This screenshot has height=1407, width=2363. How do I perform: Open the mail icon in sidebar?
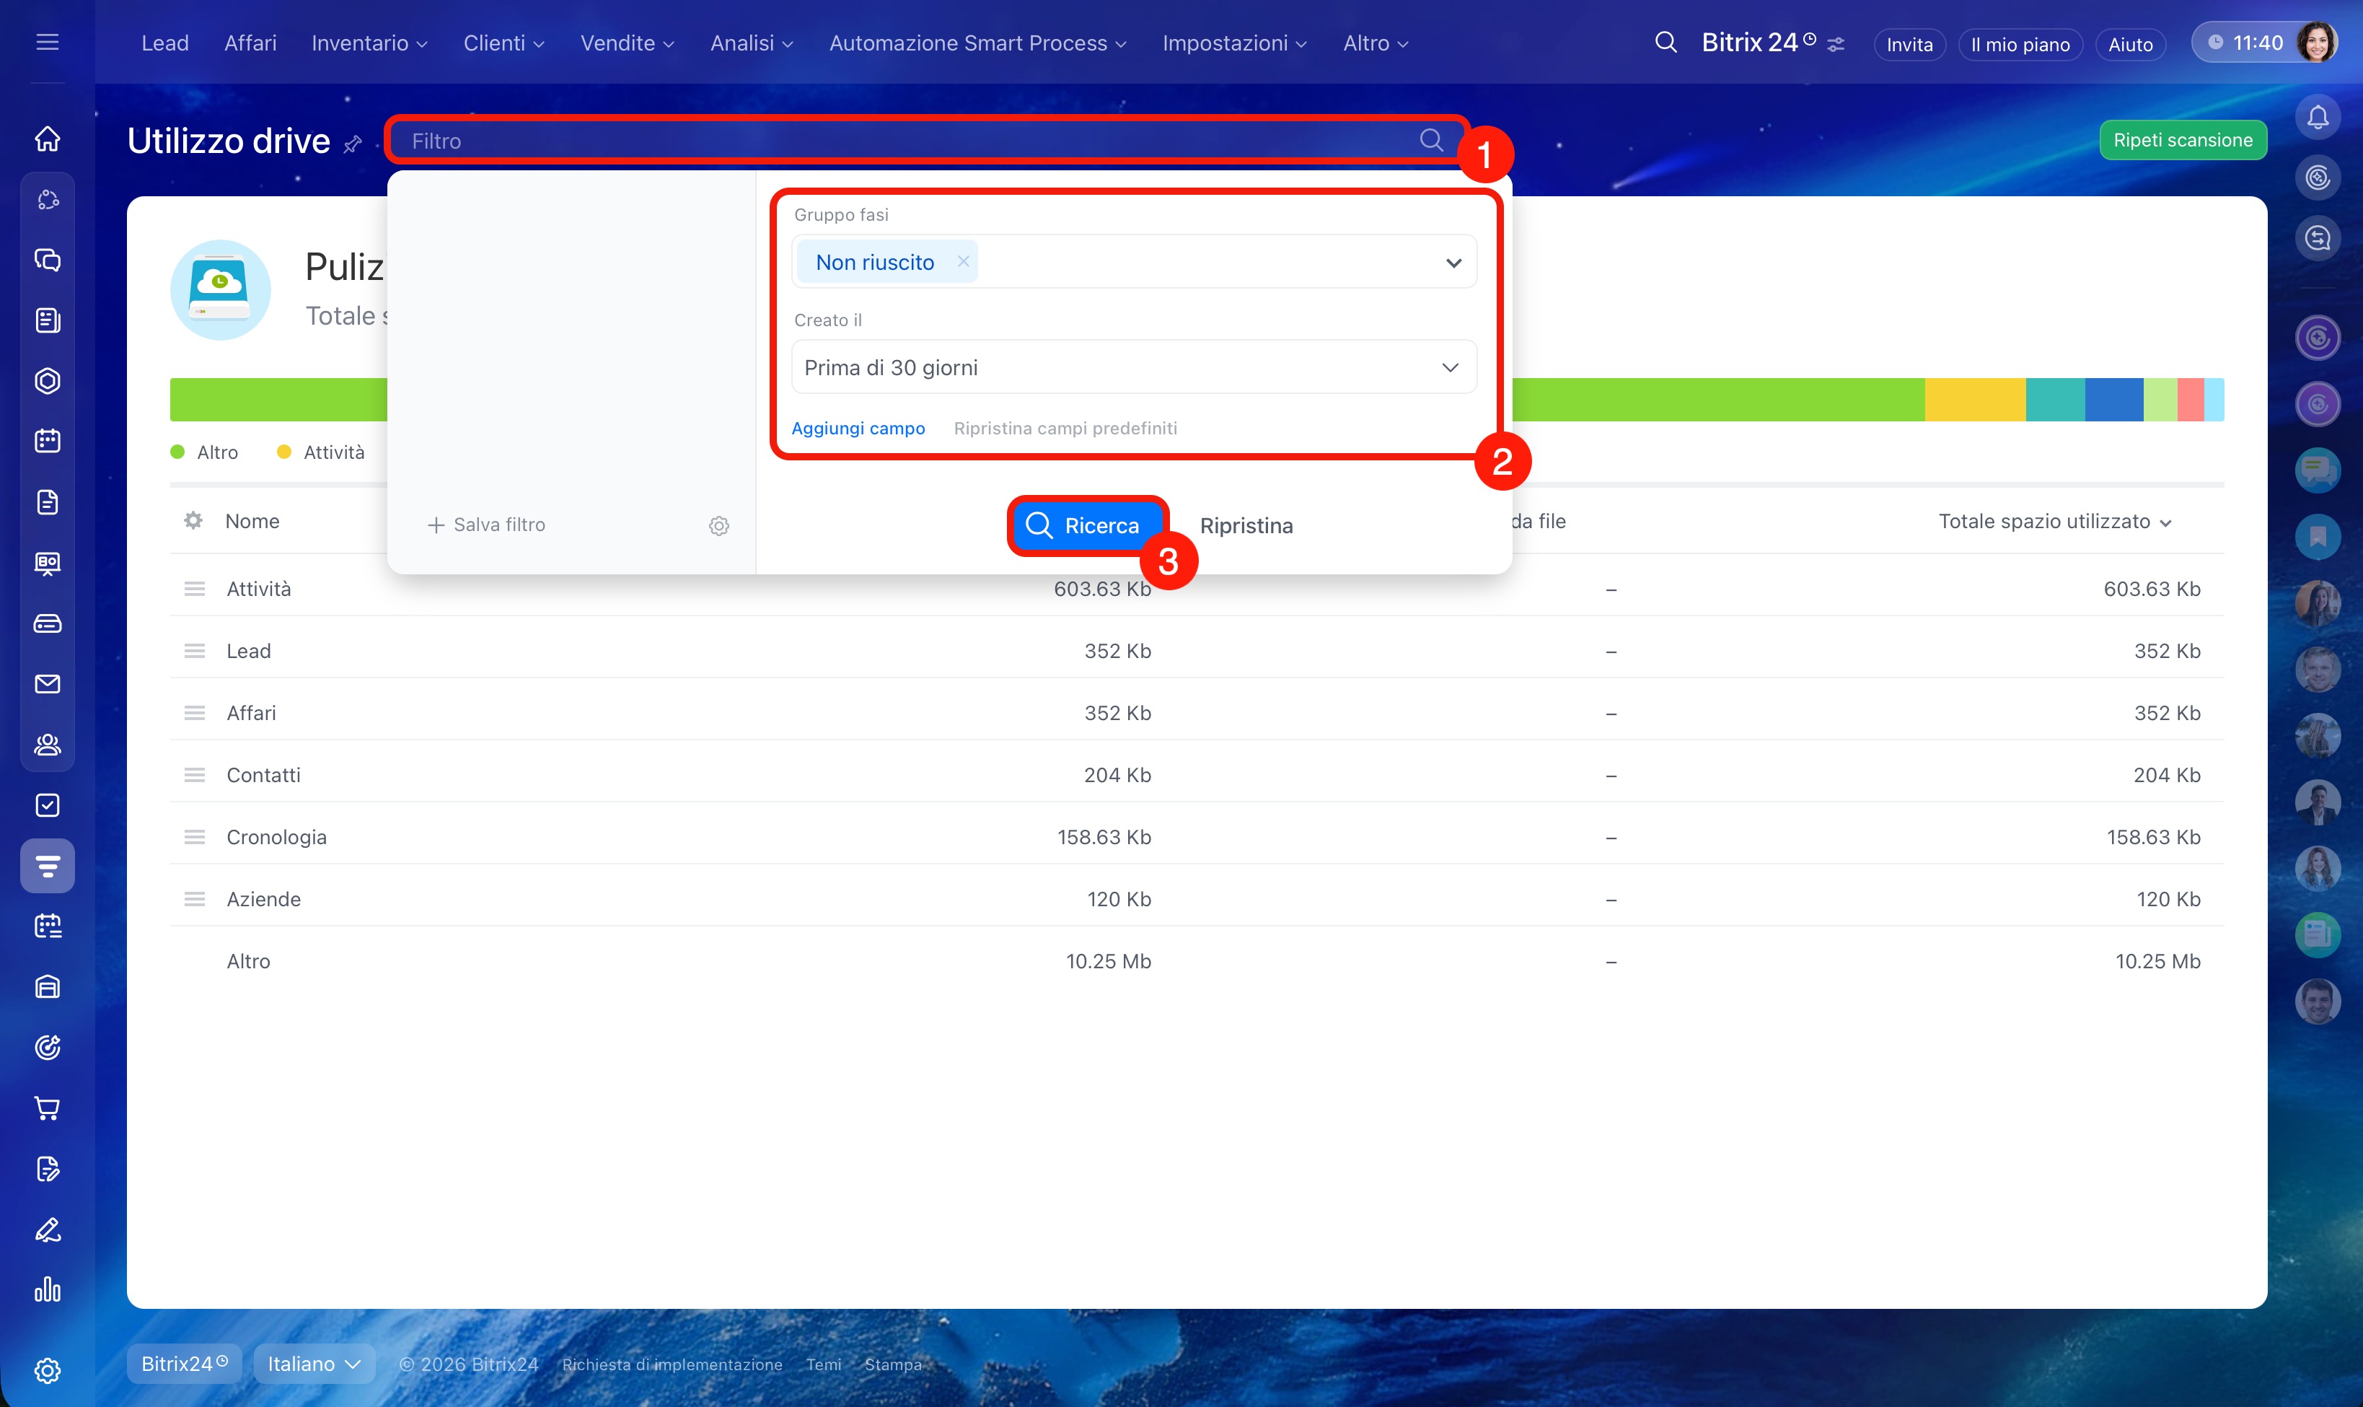48,683
